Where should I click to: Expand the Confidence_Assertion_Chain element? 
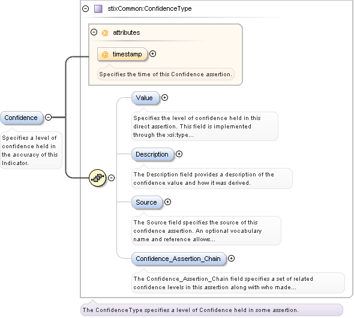(x=231, y=258)
